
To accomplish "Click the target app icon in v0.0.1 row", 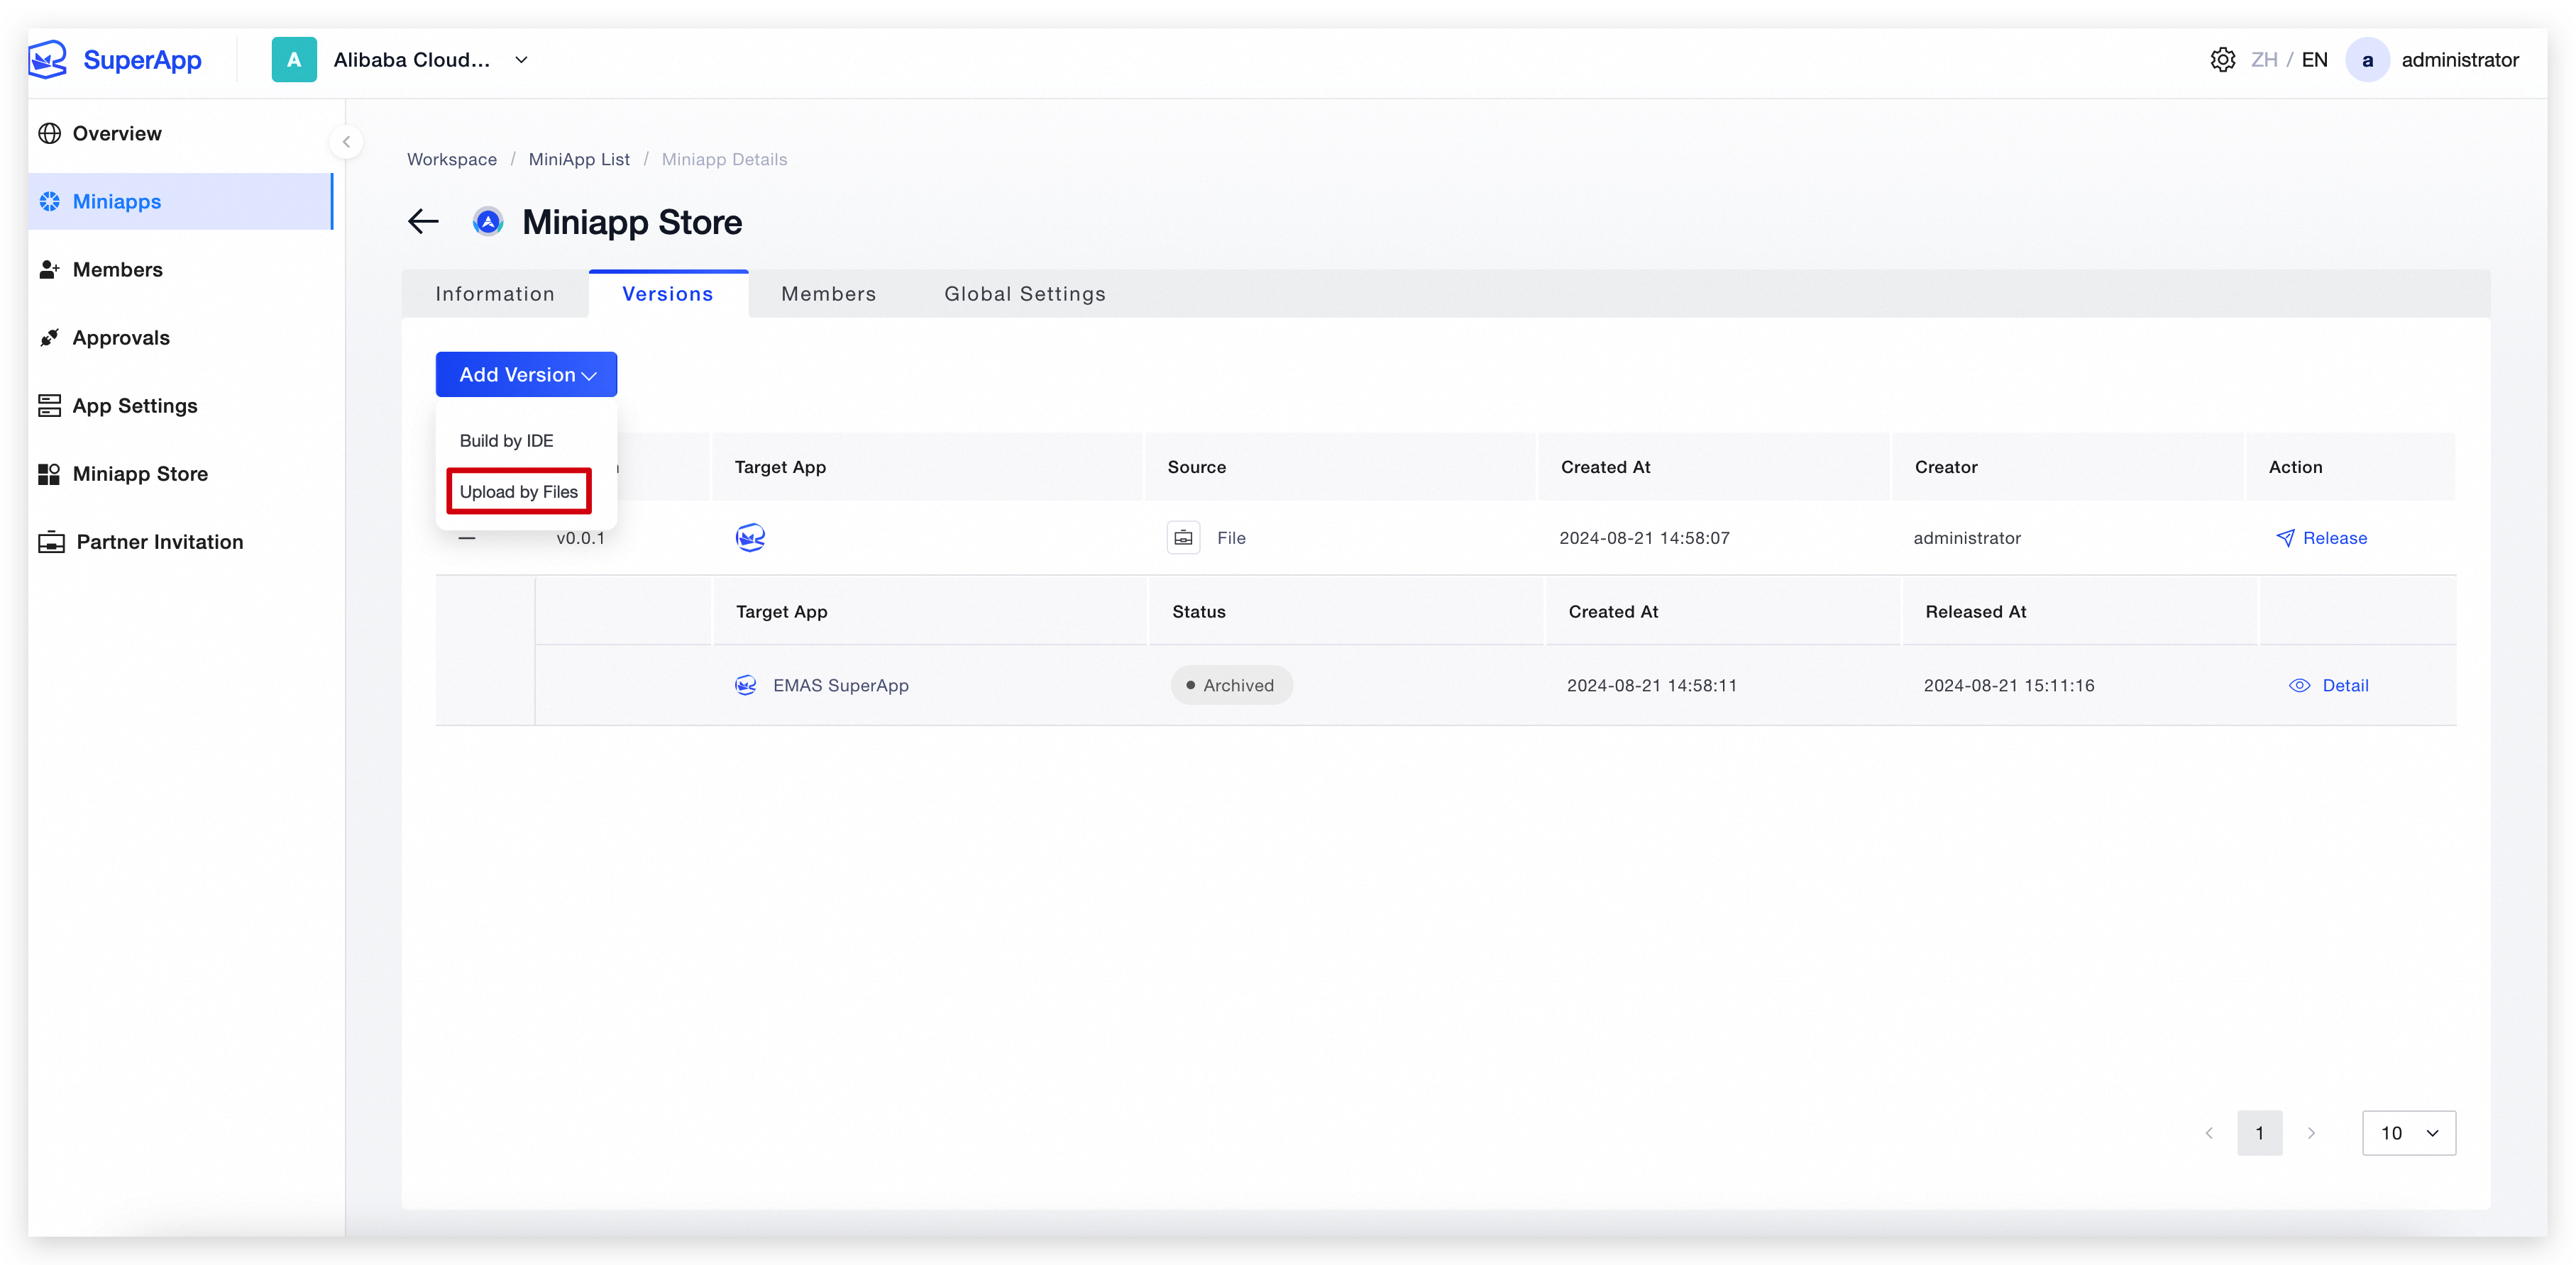I will (750, 537).
